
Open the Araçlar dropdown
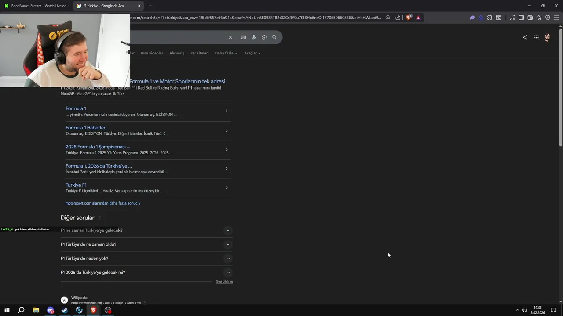[x=252, y=53]
